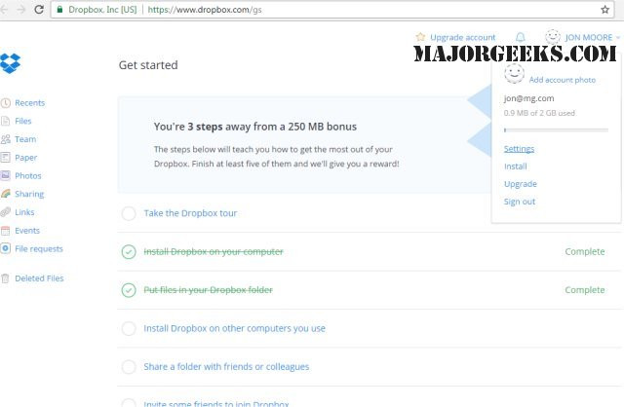Click the Deleted Files trash icon
Viewport: 624px width, 407px height.
[5, 278]
